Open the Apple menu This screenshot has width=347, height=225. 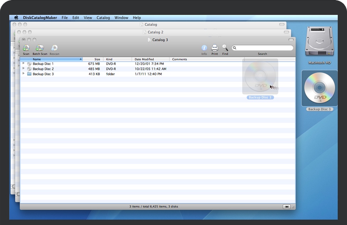pos(16,18)
